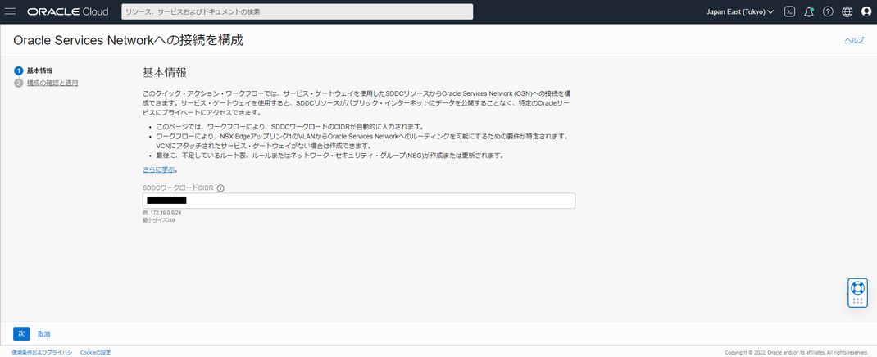The height and width of the screenshot is (357, 877).
Task: Open the Cloud Shell developer tools icon
Action: coord(790,11)
